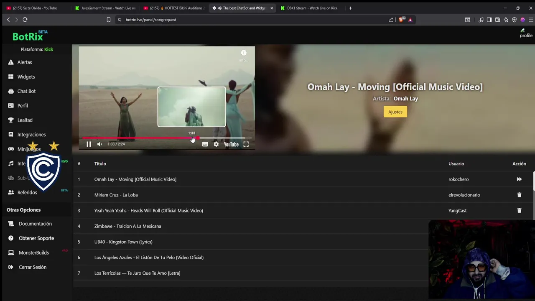Pause the YouTube video player
Viewport: 535px width, 301px height.
click(x=89, y=144)
